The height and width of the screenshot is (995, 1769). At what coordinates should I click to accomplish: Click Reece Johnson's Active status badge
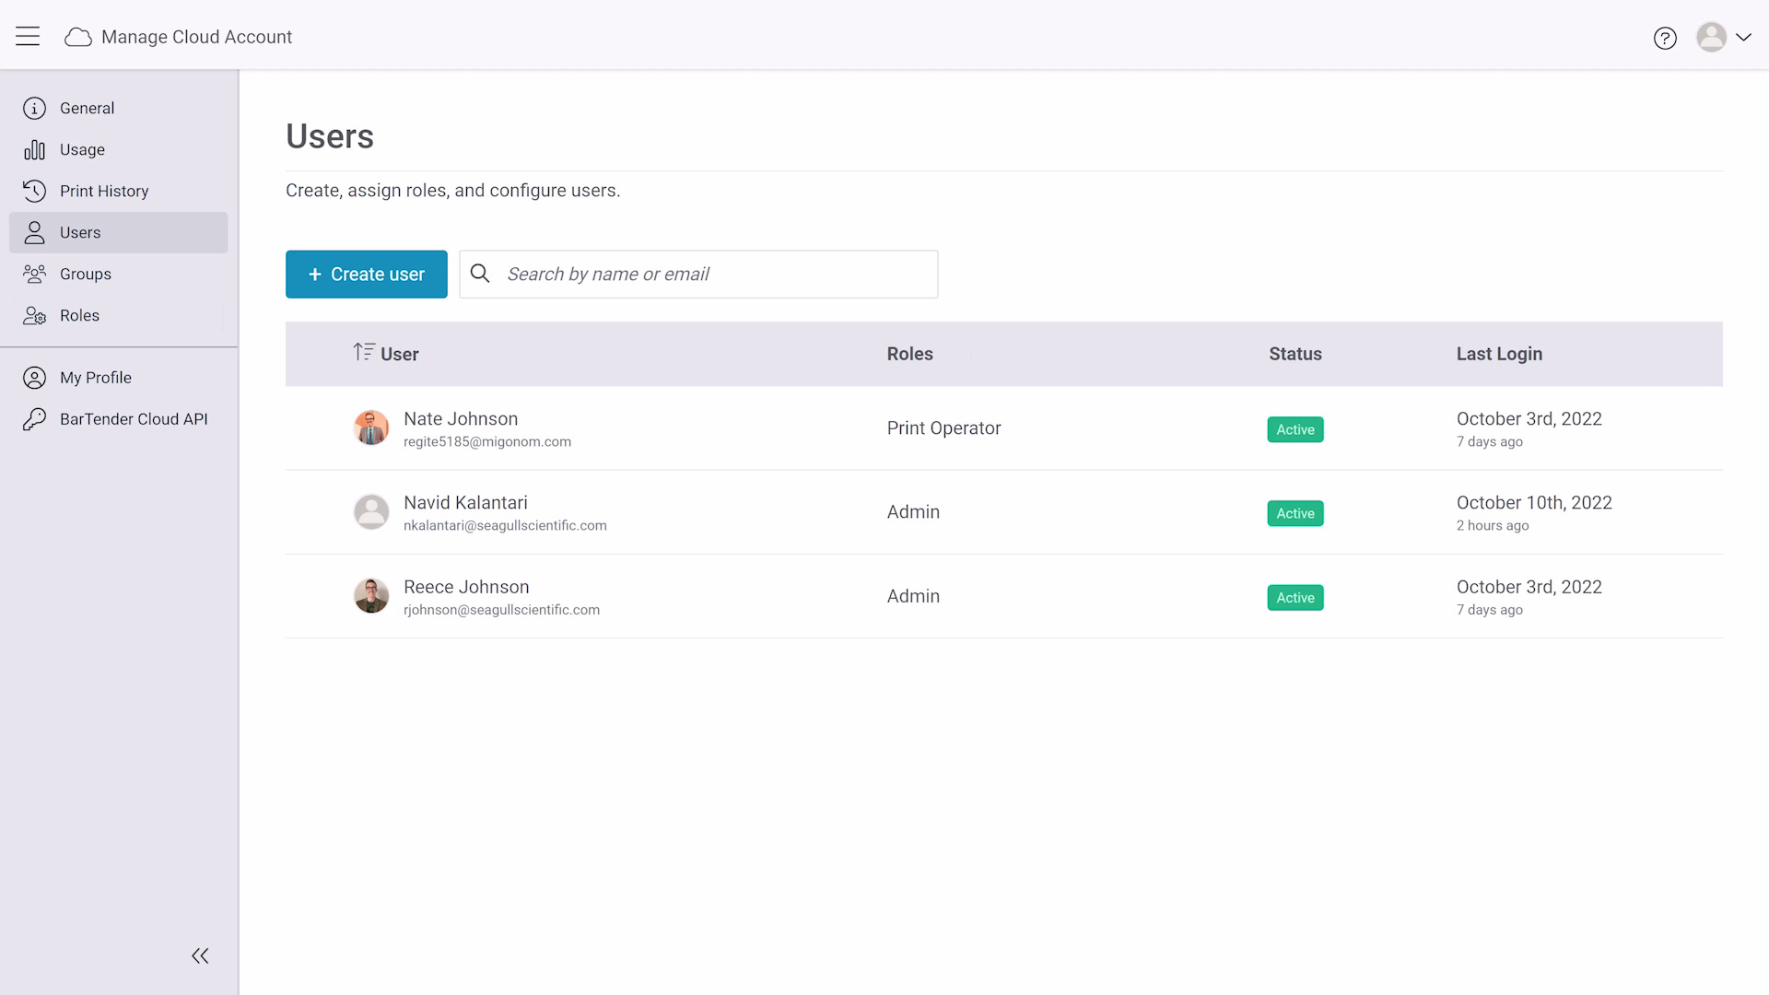click(x=1295, y=597)
